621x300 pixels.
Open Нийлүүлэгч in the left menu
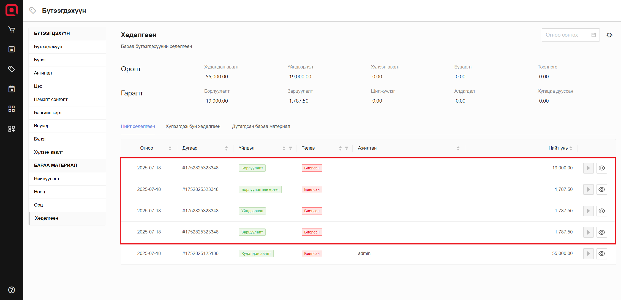coord(47,178)
